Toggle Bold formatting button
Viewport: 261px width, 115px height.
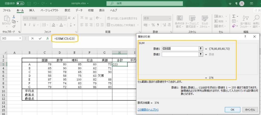25,25
